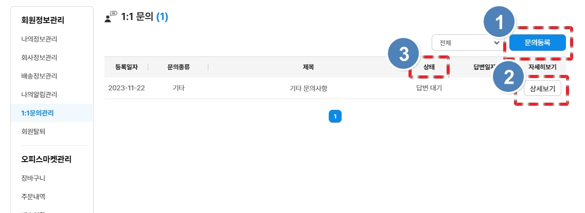Open 주문내역 in the sidebar

[34, 197]
